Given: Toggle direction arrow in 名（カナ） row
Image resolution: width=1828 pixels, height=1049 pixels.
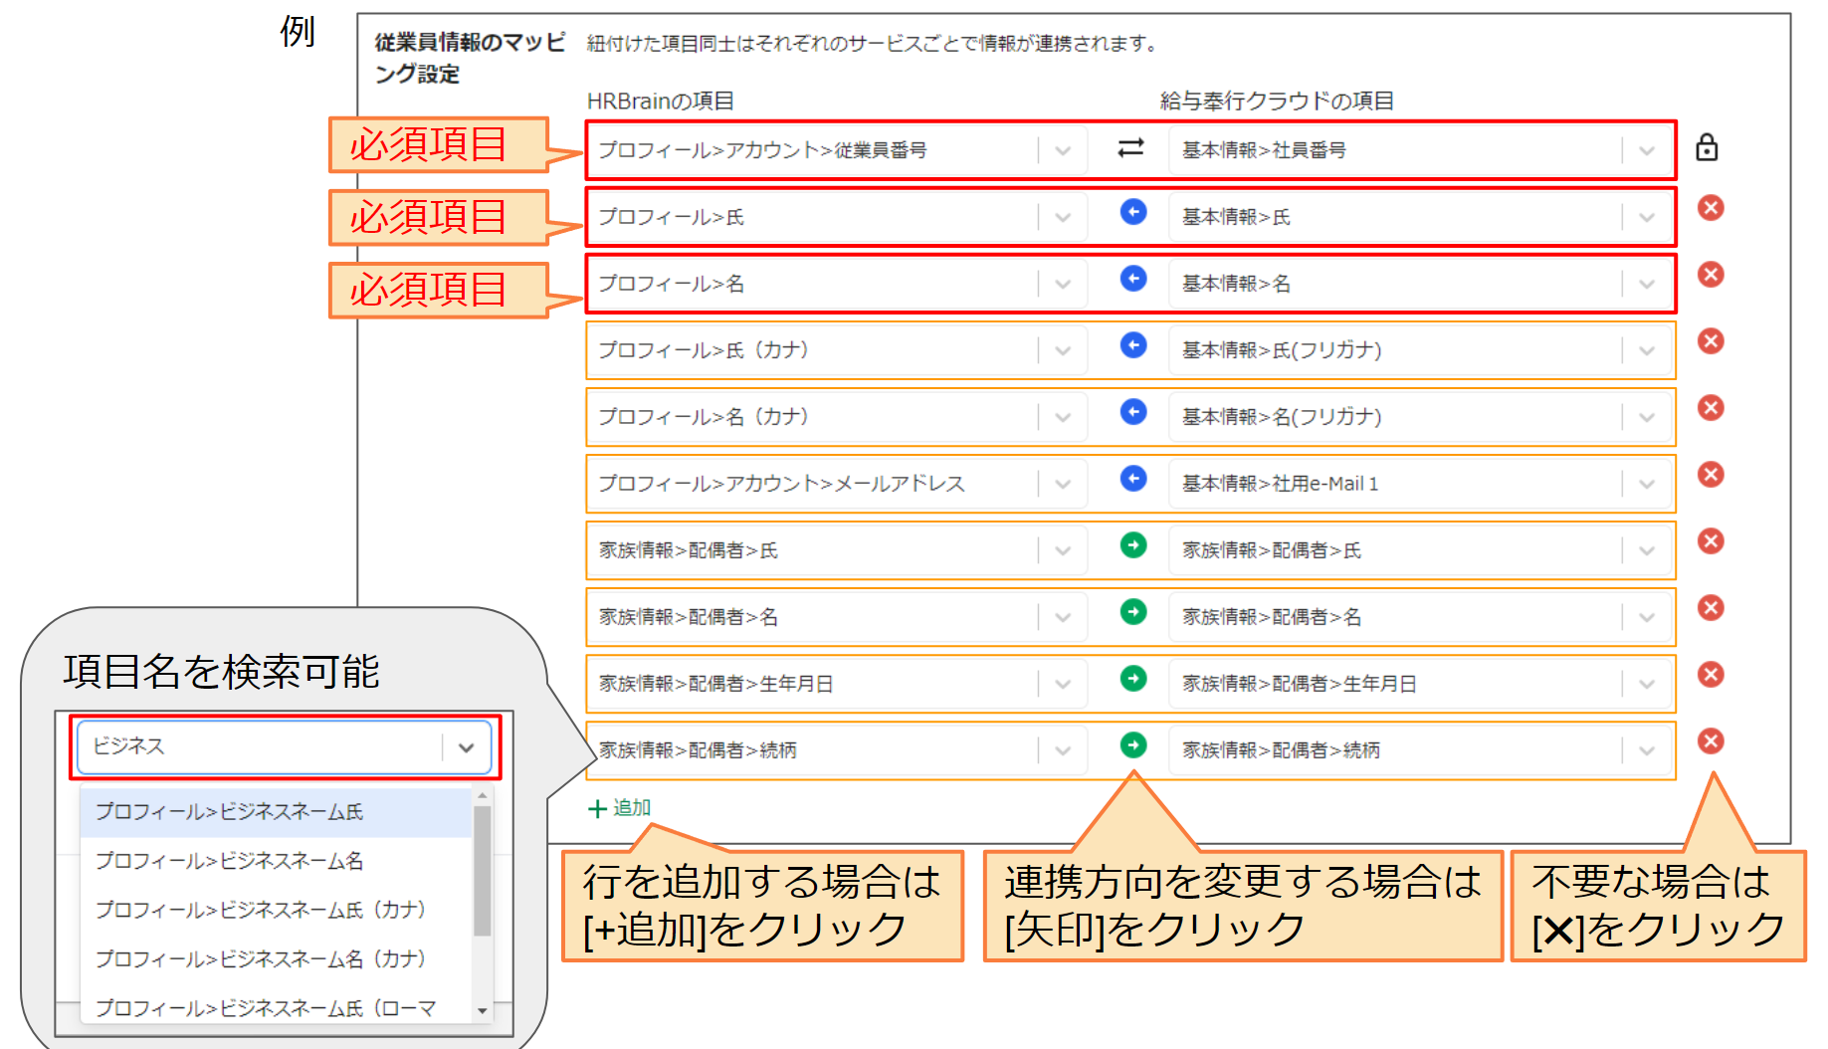Looking at the screenshot, I should (1133, 412).
